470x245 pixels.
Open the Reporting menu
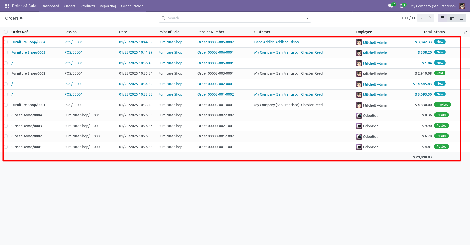[x=108, y=6]
